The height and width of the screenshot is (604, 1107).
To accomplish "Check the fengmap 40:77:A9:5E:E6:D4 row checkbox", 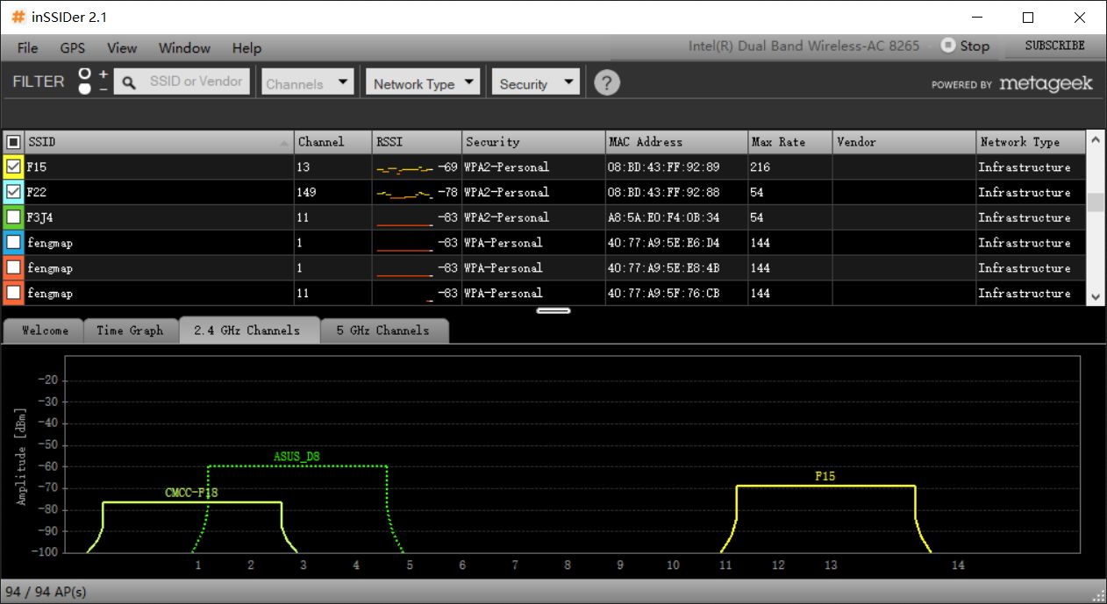I will (x=13, y=243).
